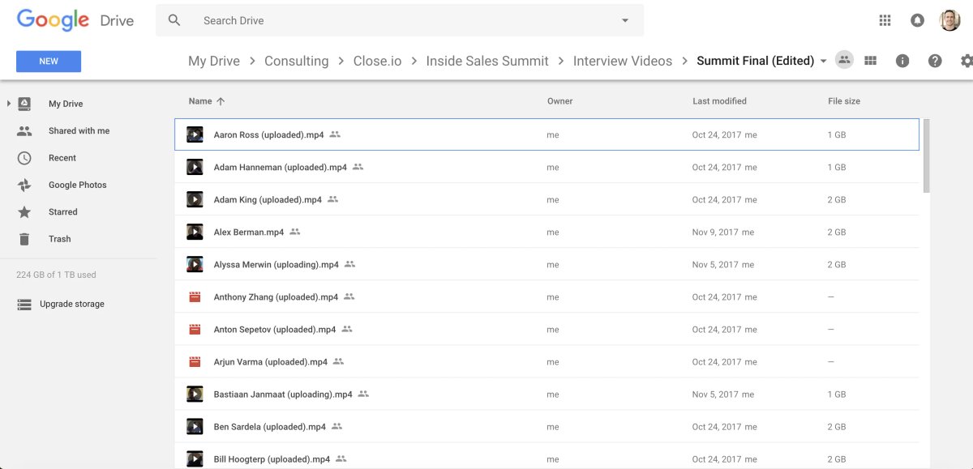Click the Upgrade storage link

(x=72, y=304)
